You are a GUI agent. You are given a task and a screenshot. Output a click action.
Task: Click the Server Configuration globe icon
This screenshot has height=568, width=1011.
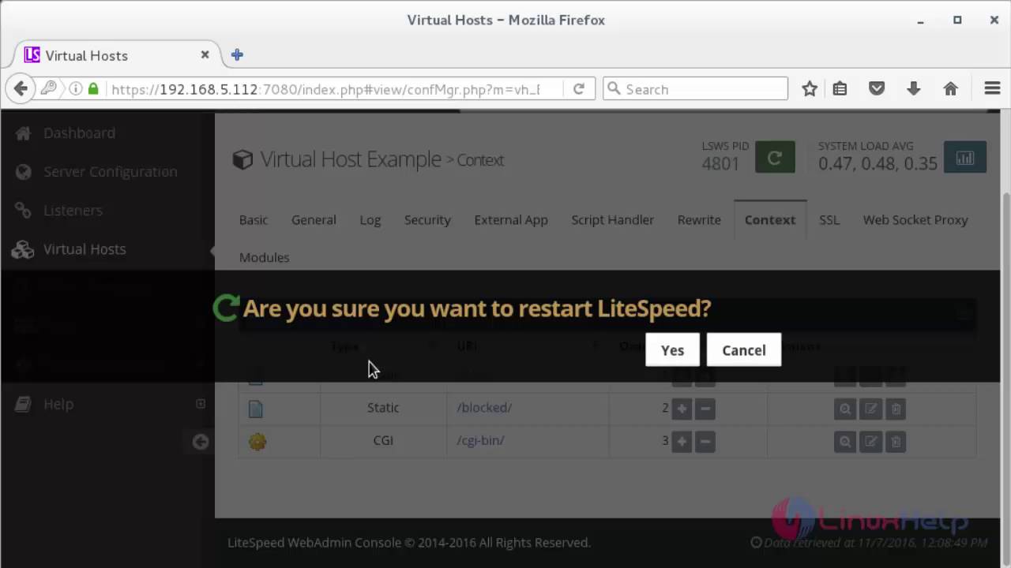pos(23,172)
